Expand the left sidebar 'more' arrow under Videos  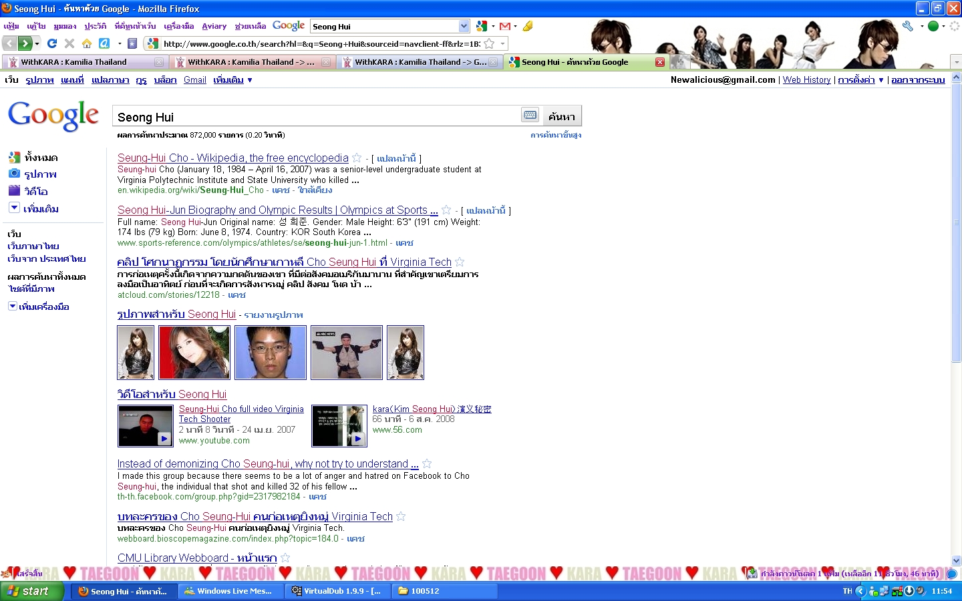pos(14,208)
